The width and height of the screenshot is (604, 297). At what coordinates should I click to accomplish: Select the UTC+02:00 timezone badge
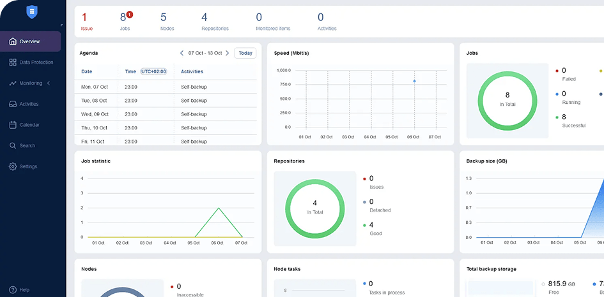click(x=153, y=71)
